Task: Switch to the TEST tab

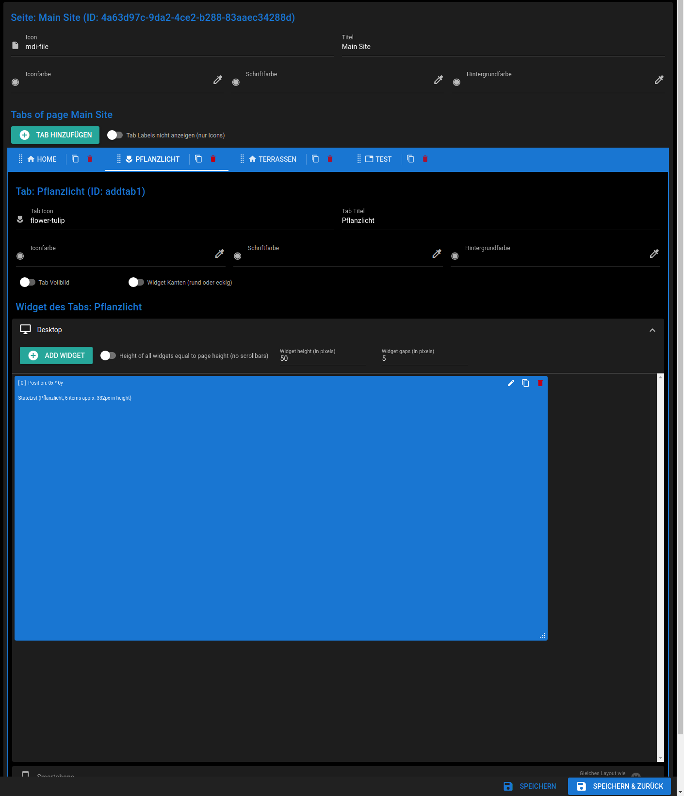Action: click(378, 159)
